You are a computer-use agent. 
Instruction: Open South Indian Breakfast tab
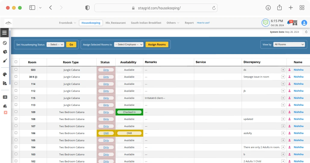146,23
